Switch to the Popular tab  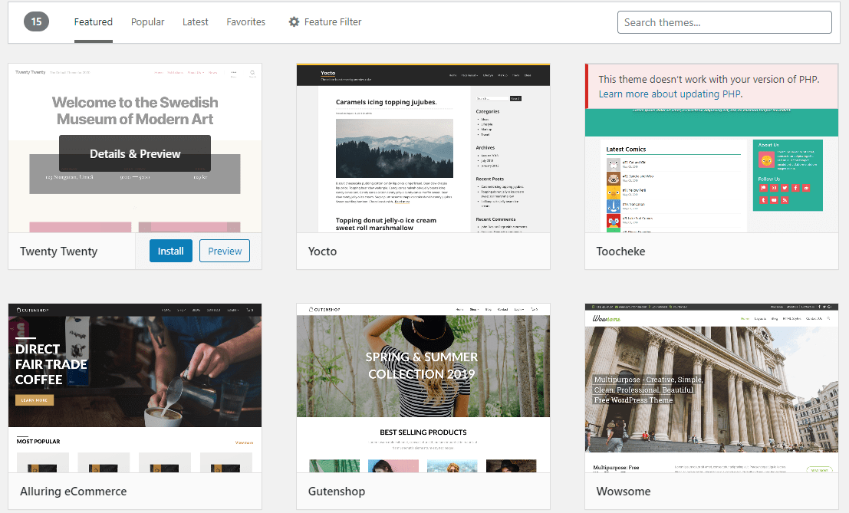[147, 21]
